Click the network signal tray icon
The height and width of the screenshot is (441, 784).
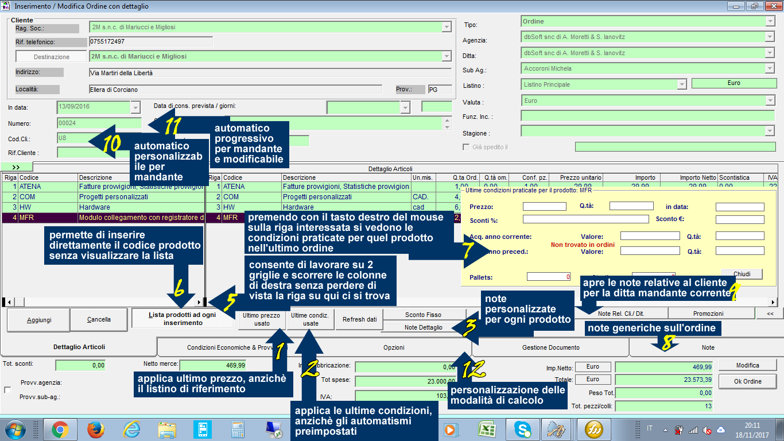pyautogui.click(x=693, y=430)
